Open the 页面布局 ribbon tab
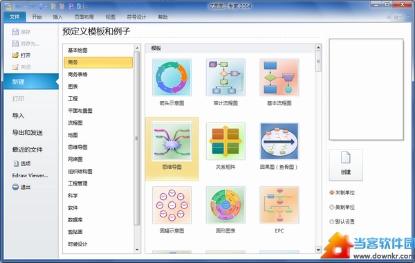The height and width of the screenshot is (263, 415). tap(84, 17)
